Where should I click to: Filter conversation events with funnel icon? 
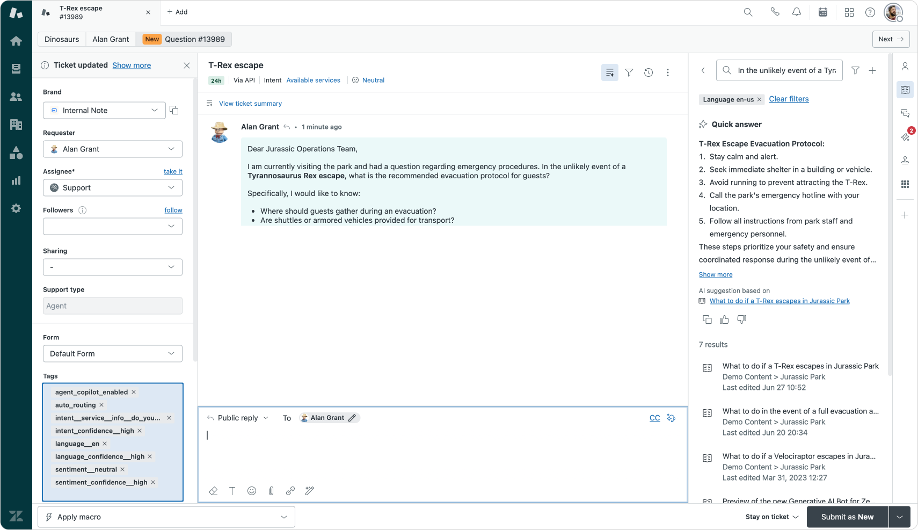(x=629, y=72)
